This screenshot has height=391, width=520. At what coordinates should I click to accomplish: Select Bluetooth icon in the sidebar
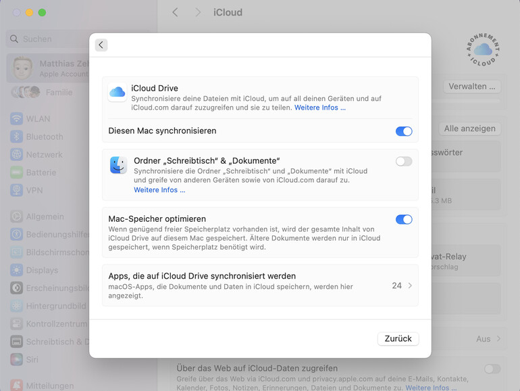16,137
